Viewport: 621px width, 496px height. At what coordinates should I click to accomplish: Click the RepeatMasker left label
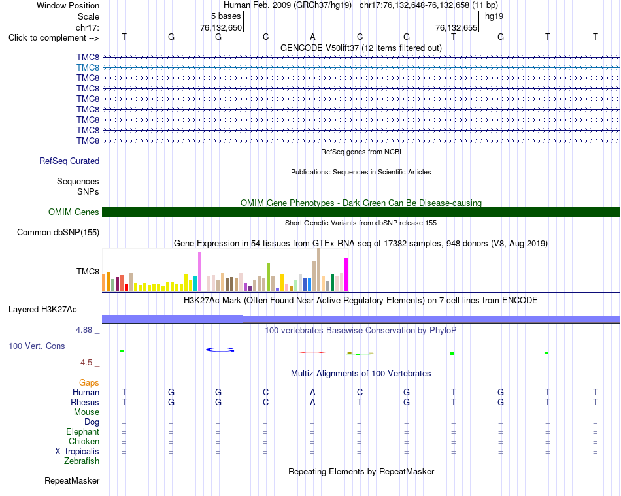pos(72,480)
